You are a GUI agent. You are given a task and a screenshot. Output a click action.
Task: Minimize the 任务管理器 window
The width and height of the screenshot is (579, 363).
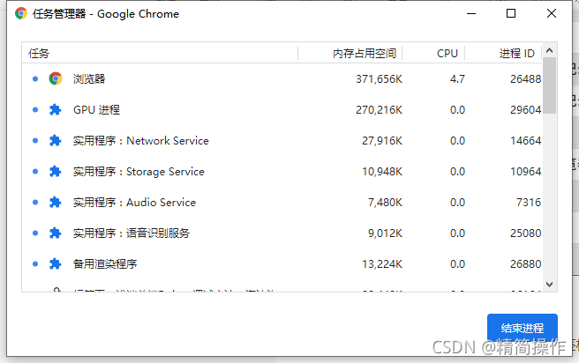(x=471, y=13)
